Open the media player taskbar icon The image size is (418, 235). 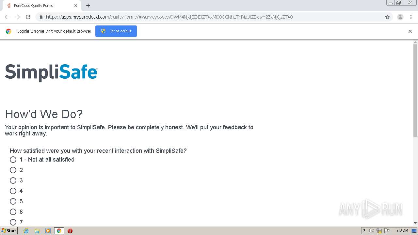tap(48, 231)
